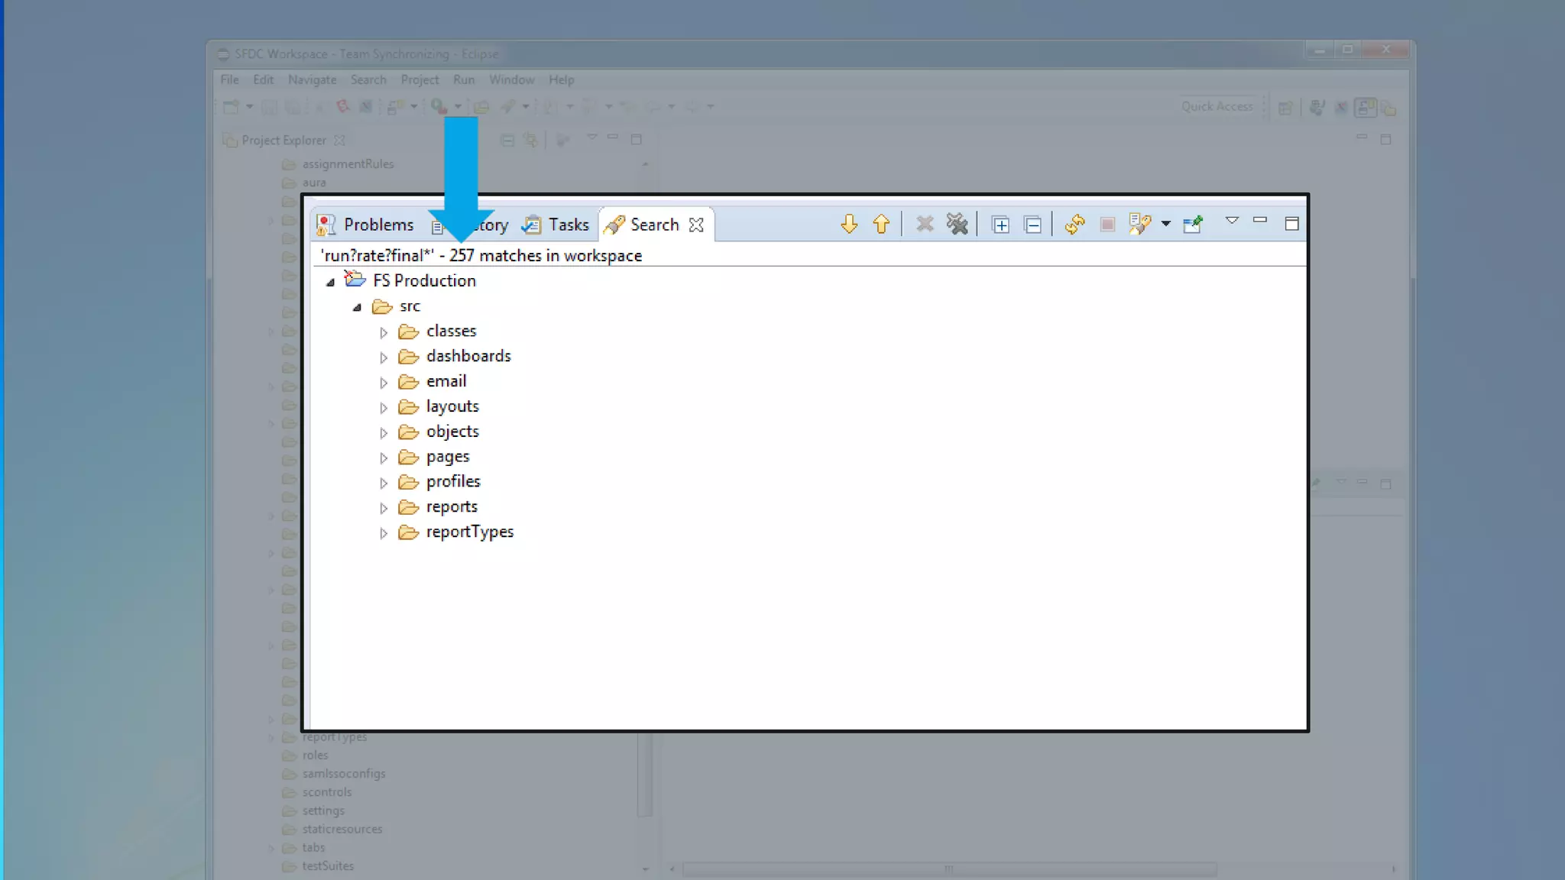
Task: Click Collapse All minus icon
Action: tap(1032, 225)
